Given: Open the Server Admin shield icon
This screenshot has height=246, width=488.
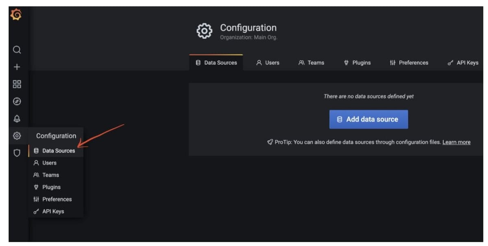Looking at the screenshot, I should pos(17,153).
